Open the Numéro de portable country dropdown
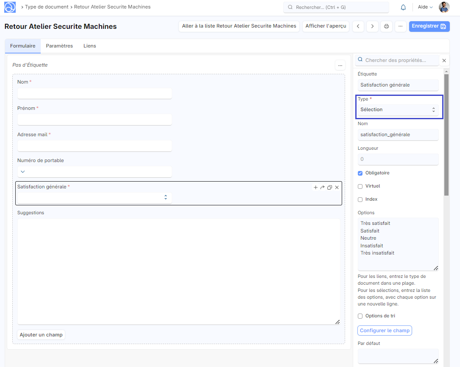Image resolution: width=460 pixels, height=367 pixels. [x=23, y=172]
